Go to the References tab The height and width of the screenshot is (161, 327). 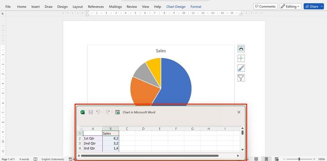96,7
